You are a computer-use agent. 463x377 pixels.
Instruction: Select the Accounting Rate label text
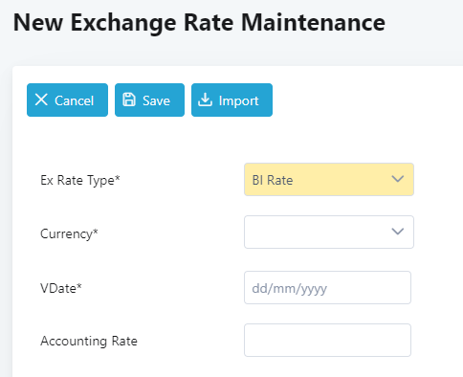(89, 341)
